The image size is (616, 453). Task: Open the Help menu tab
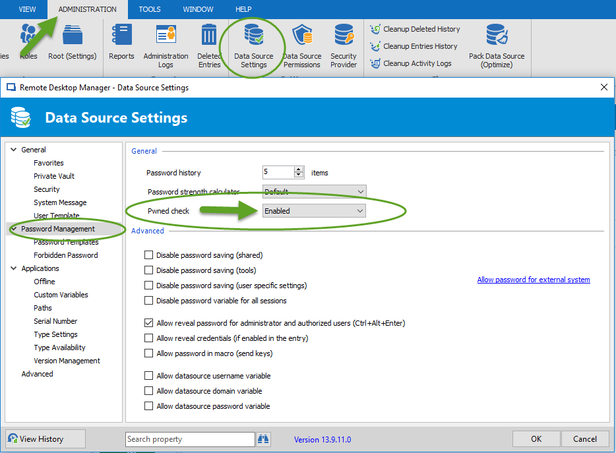[x=243, y=9]
